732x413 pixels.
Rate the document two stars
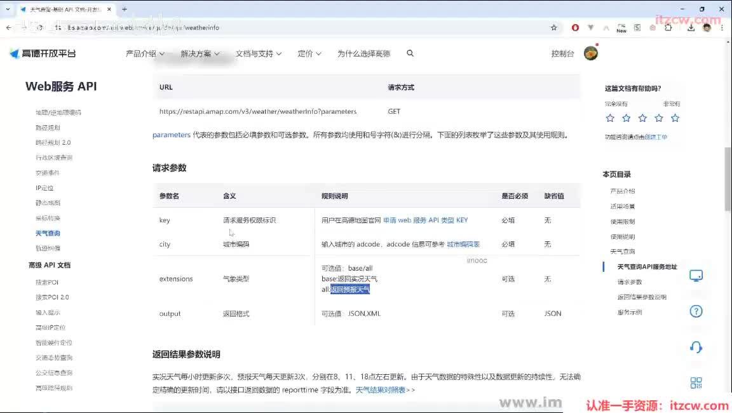click(x=626, y=118)
